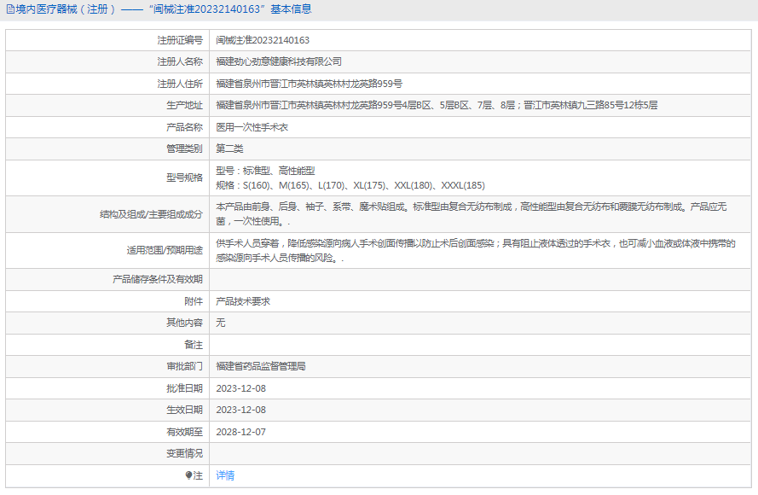Image resolution: width=758 pixels, height=495 pixels.
Task: Click the empty 变更情况 value cell
Action: pos(477,453)
